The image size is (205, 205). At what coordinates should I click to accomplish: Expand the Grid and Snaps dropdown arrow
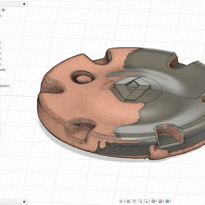pyautogui.click(x=163, y=201)
